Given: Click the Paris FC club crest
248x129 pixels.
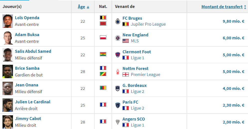Looking at the screenshot, I should tap(118, 105).
